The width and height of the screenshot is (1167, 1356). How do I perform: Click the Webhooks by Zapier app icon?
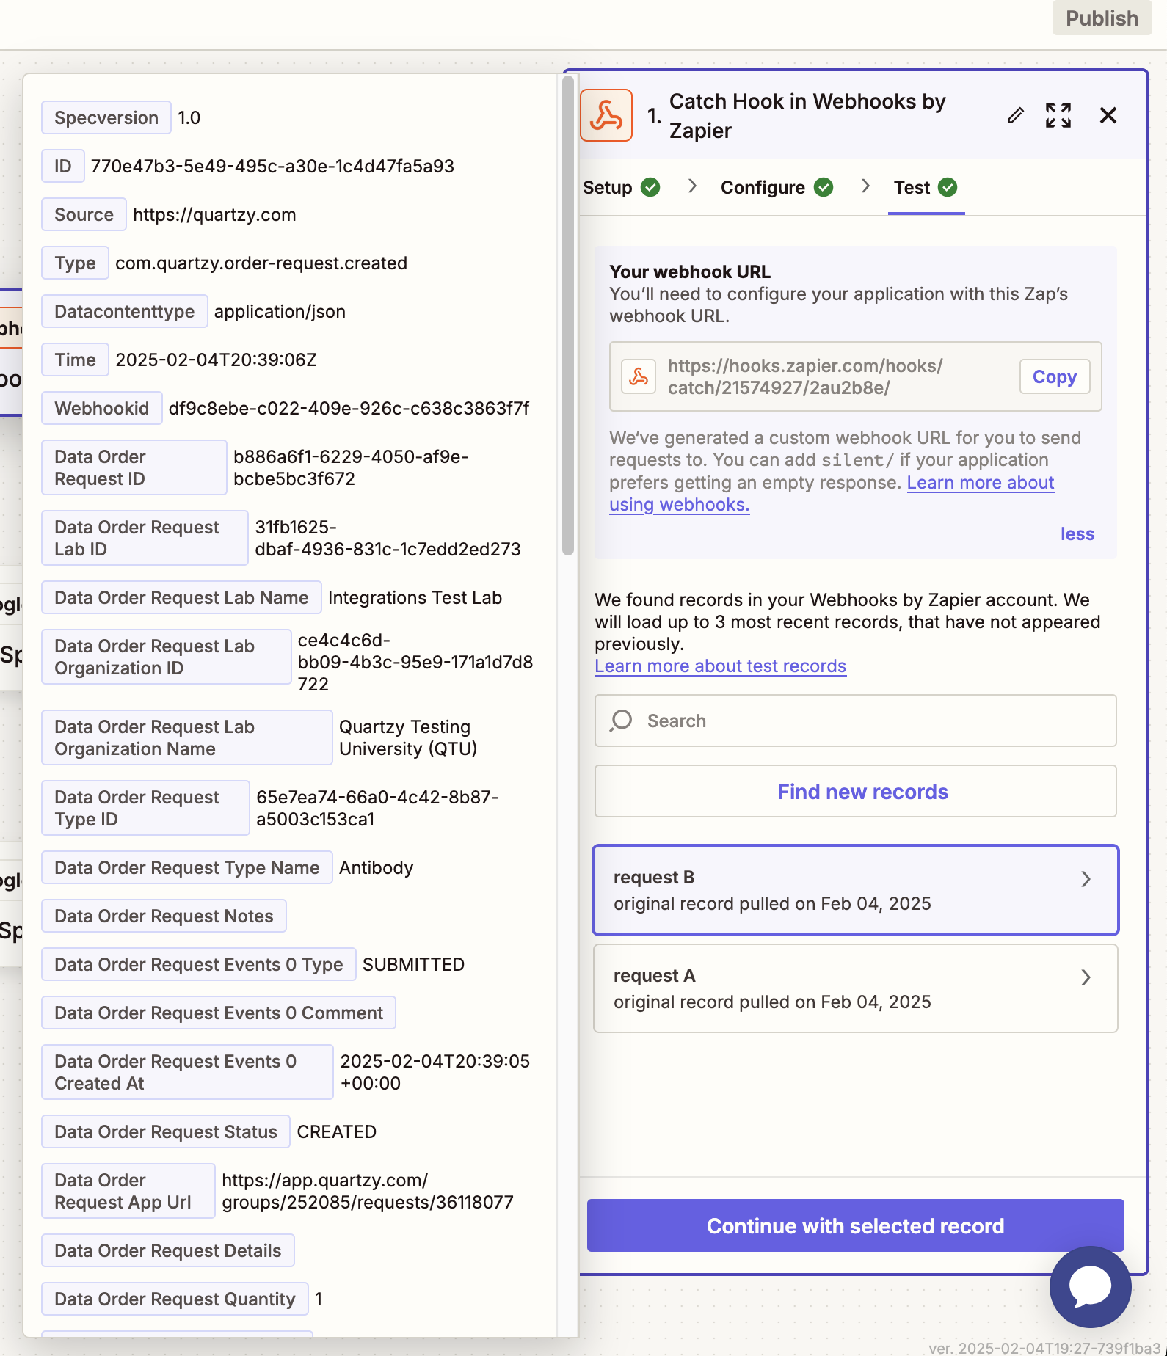tap(606, 115)
